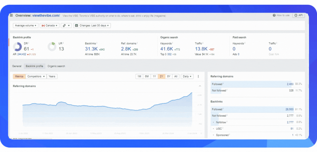
Task: Set chart range to 1M
Action: point(139,77)
